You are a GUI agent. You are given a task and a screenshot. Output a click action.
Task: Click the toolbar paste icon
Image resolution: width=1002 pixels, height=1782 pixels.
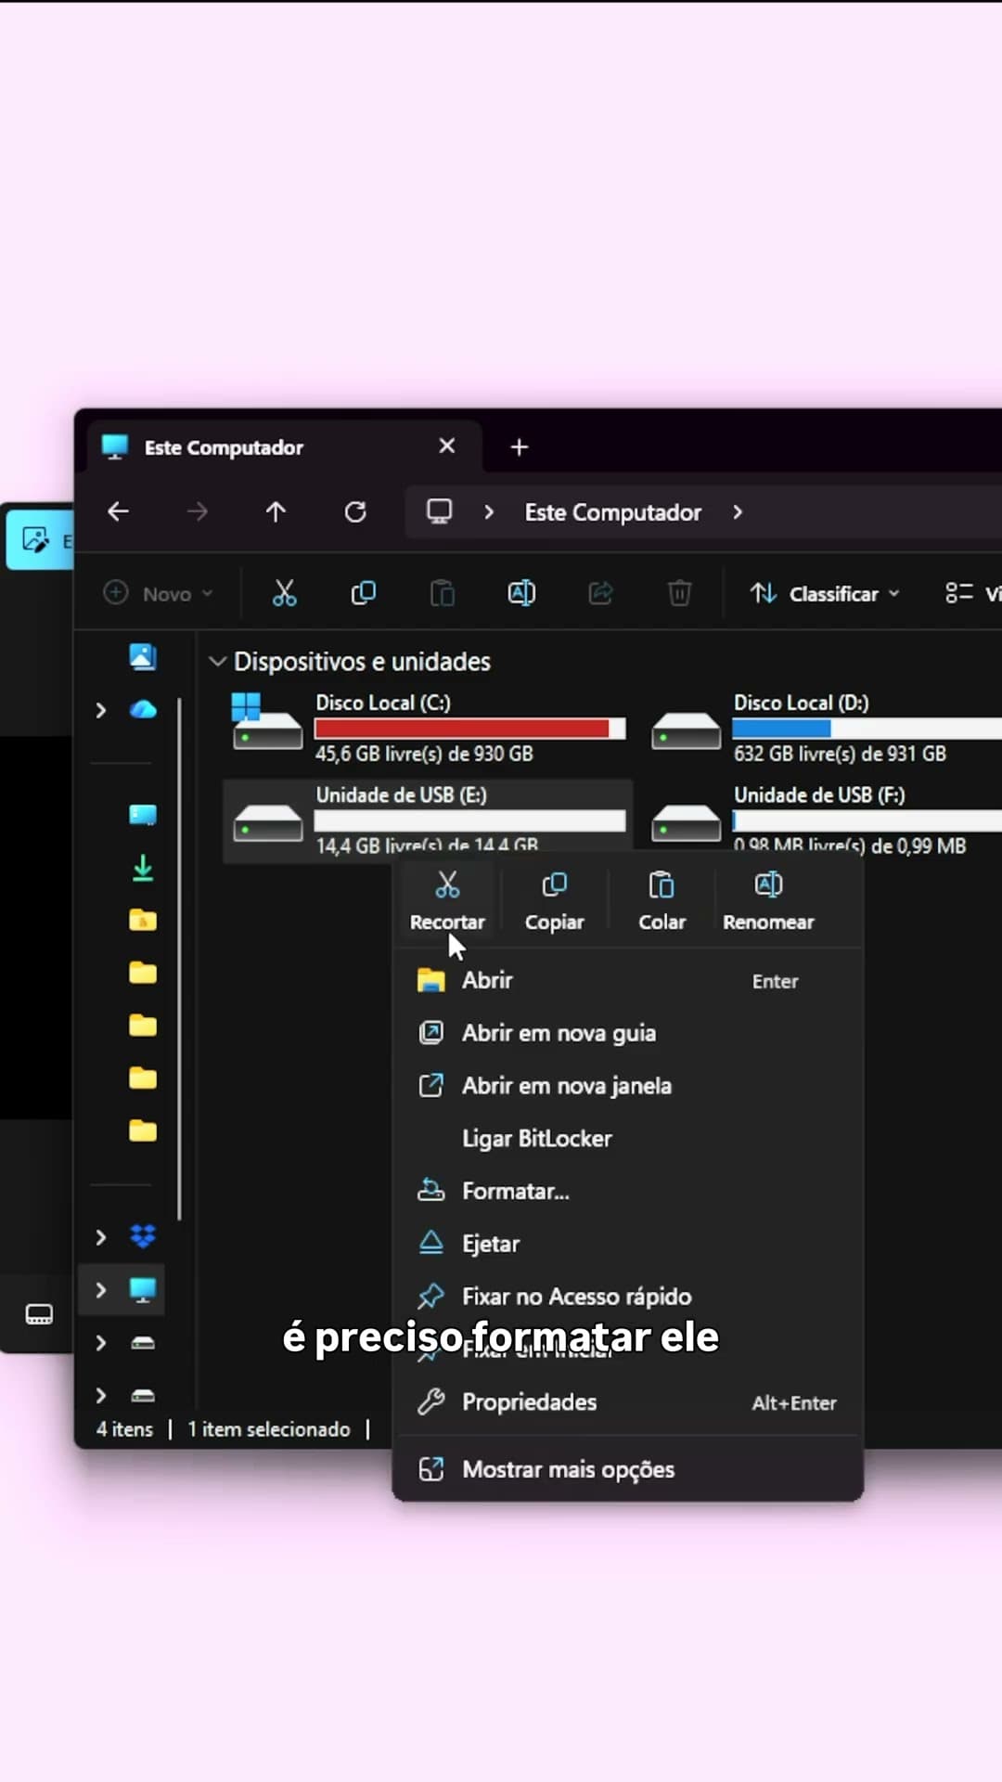(x=443, y=593)
